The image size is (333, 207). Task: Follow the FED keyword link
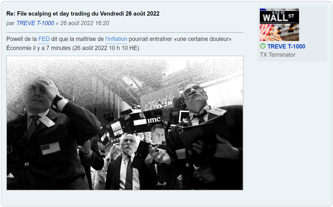click(44, 39)
